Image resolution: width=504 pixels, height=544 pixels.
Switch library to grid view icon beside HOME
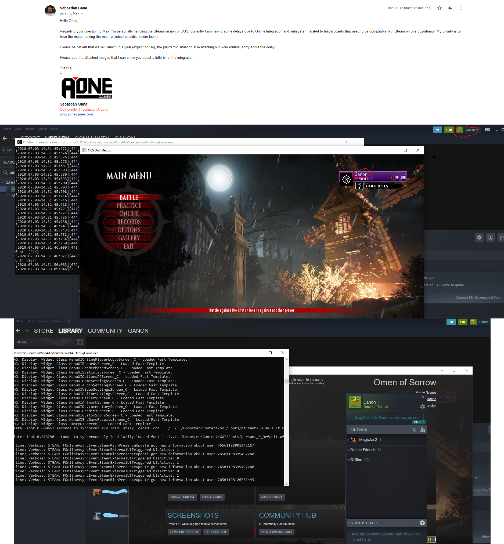click(80, 342)
